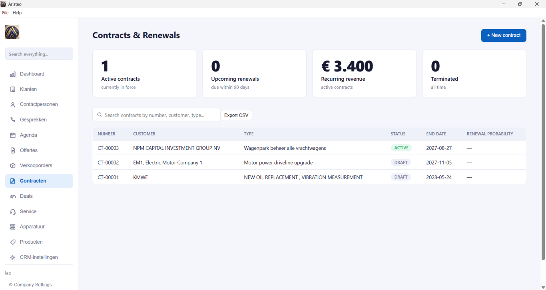
Task: Click the STATUS column header
Action: 398,134
